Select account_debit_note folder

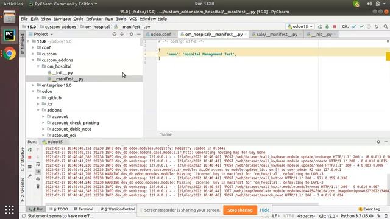[x=71, y=129]
